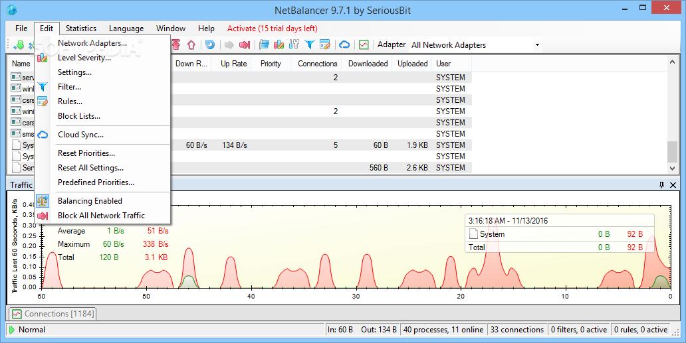The width and height of the screenshot is (686, 343).
Task: Switch to the Connections [1184] tab
Action: click(x=53, y=314)
